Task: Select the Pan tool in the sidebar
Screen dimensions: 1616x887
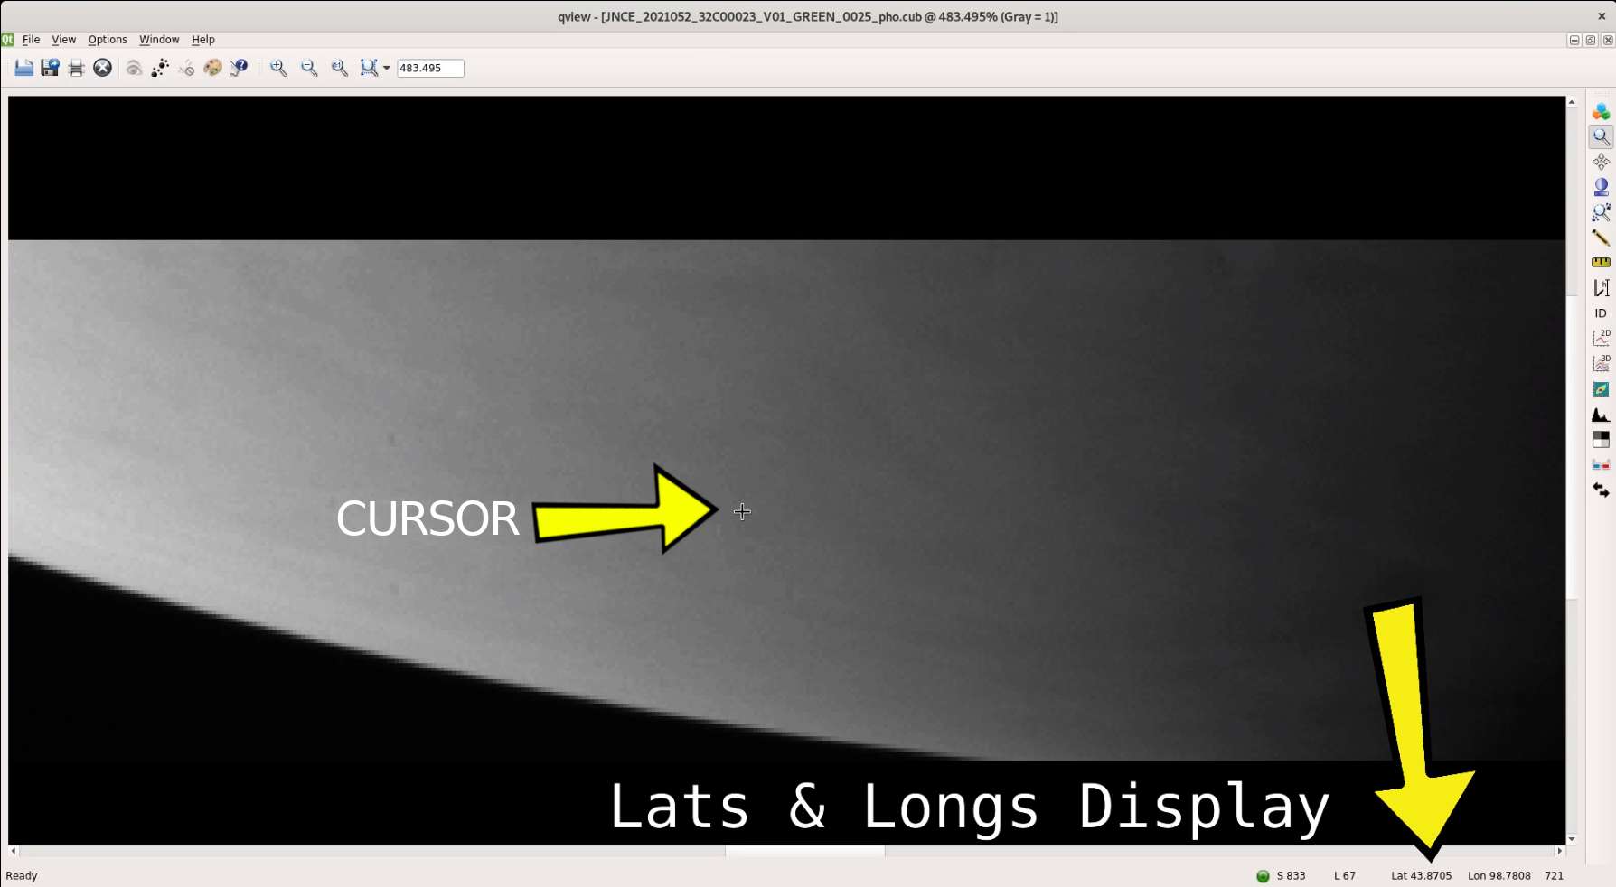Action: (x=1602, y=162)
